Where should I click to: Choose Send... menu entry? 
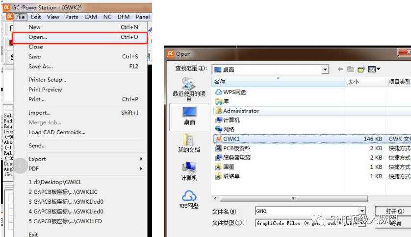(80, 146)
